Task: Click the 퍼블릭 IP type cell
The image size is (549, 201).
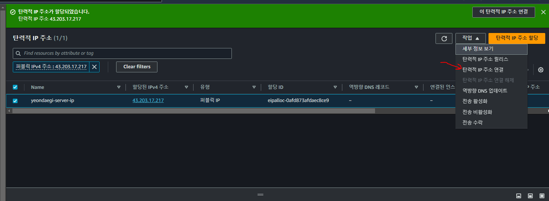Action: point(210,100)
